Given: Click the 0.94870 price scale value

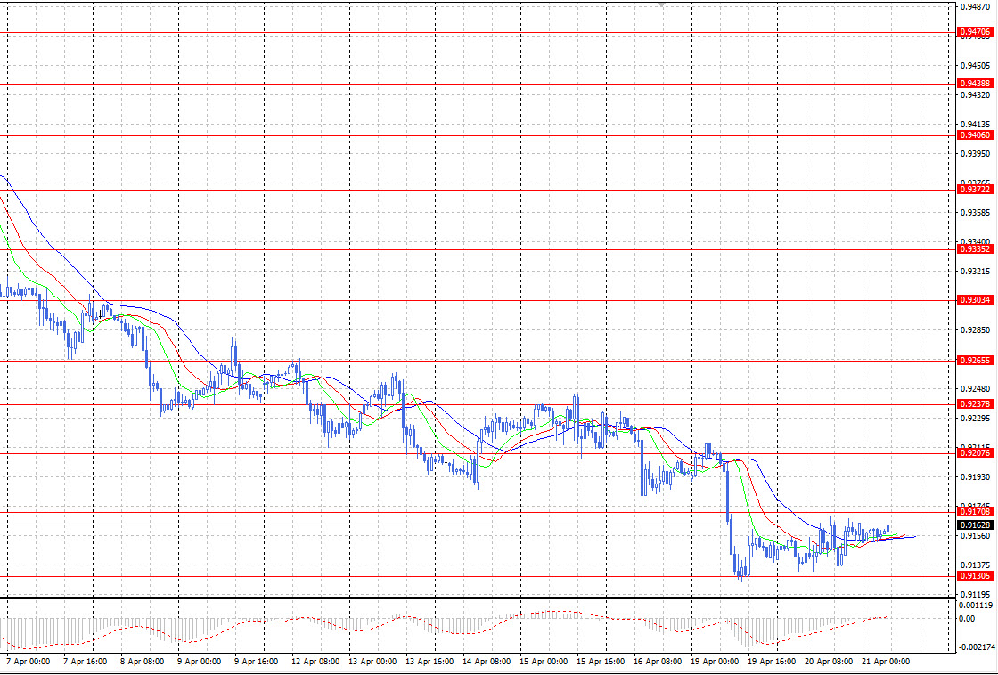Looking at the screenshot, I should (x=975, y=7).
